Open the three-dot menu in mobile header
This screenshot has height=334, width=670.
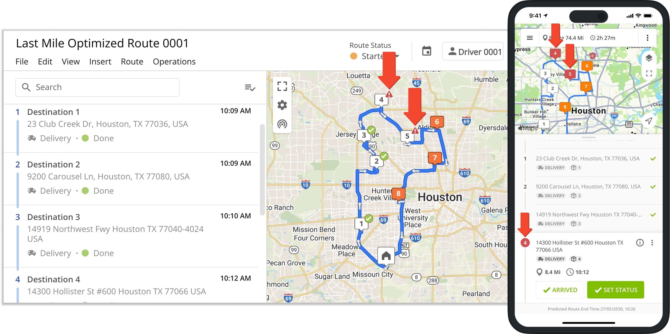coord(647,38)
